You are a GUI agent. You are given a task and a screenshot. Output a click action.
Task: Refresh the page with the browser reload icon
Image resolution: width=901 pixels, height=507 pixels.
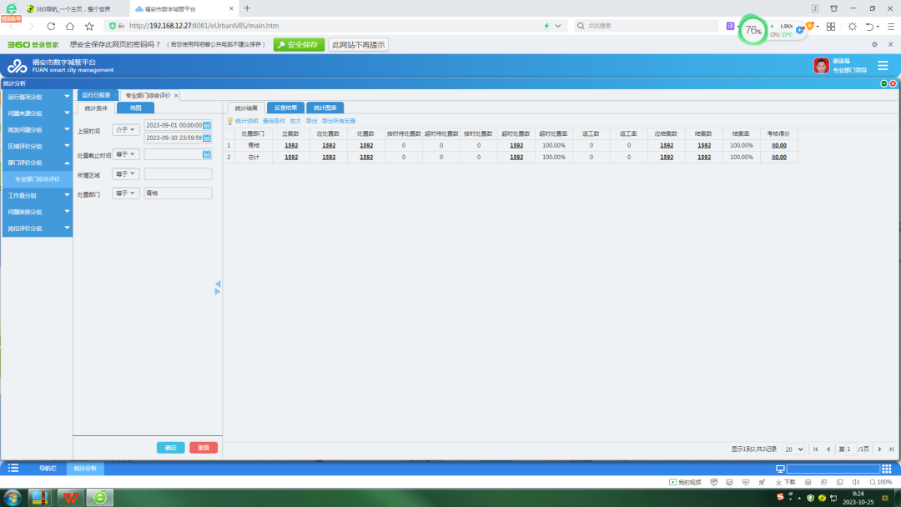(x=51, y=26)
